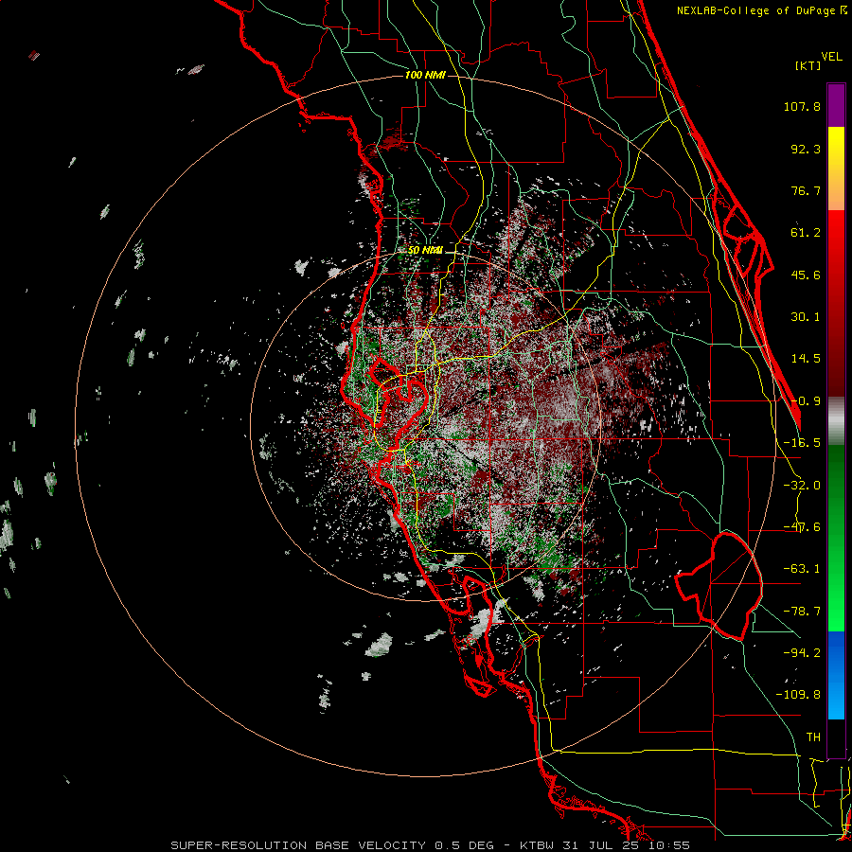Screen dimensions: 852x852
Task: Click the -32.0 velocity scale value
Action: (x=802, y=486)
